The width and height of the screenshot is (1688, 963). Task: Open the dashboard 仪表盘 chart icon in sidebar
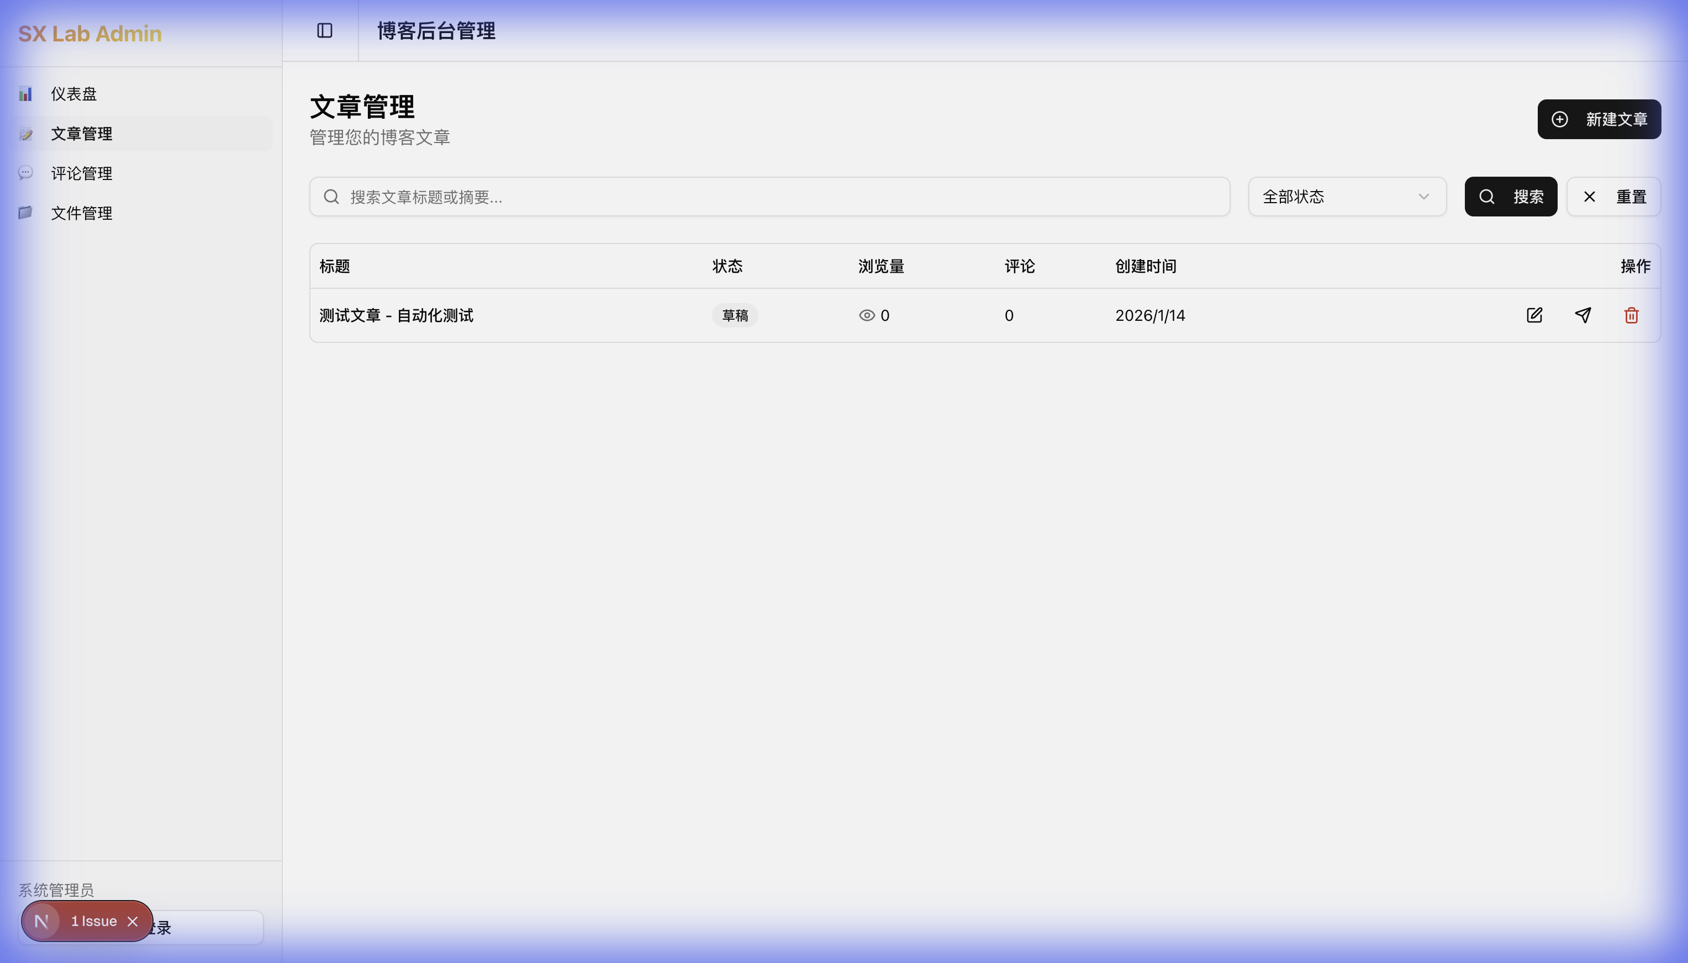(x=27, y=93)
